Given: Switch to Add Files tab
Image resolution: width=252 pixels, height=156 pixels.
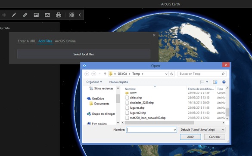Looking at the screenshot, I should point(45,41).
